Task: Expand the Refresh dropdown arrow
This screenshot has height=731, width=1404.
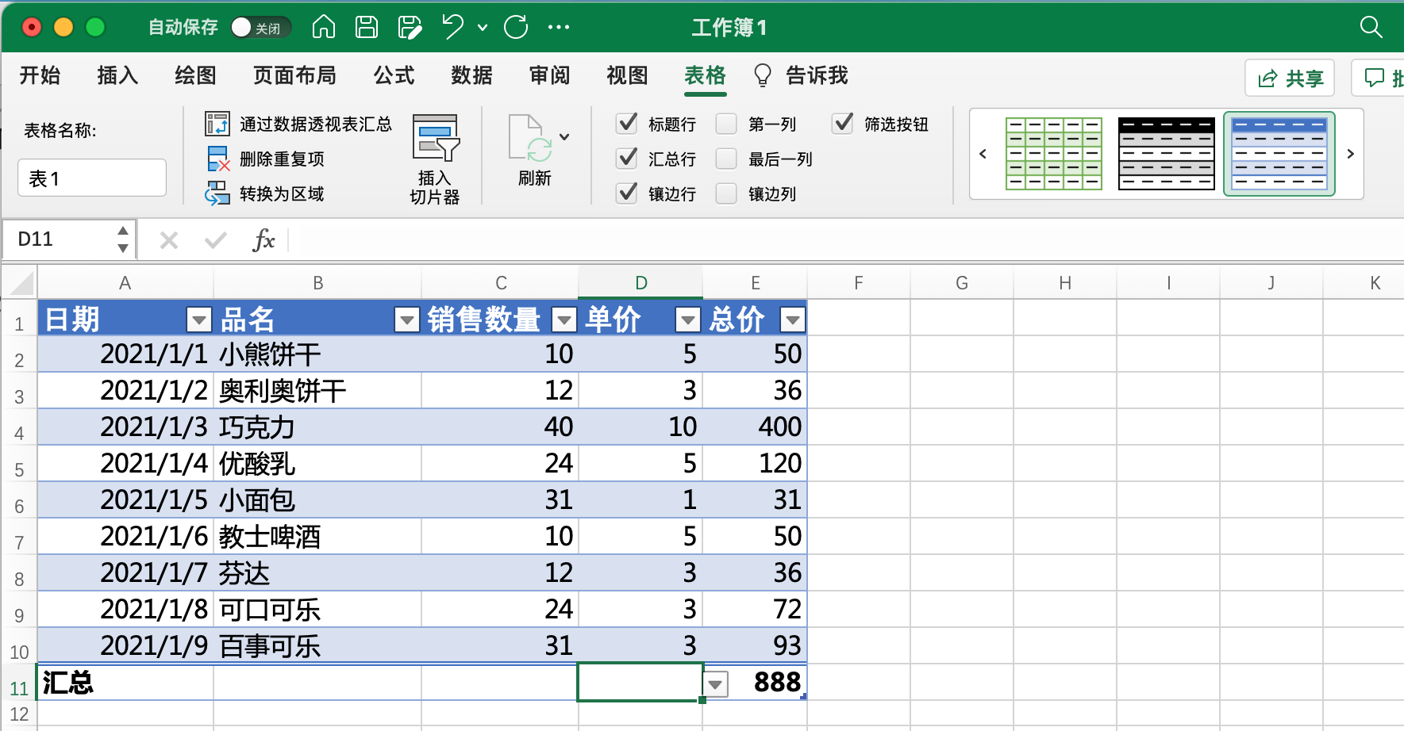Action: pos(564,136)
